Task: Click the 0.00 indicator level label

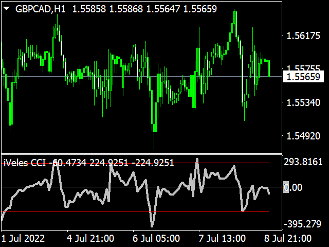Action: pos(293,187)
